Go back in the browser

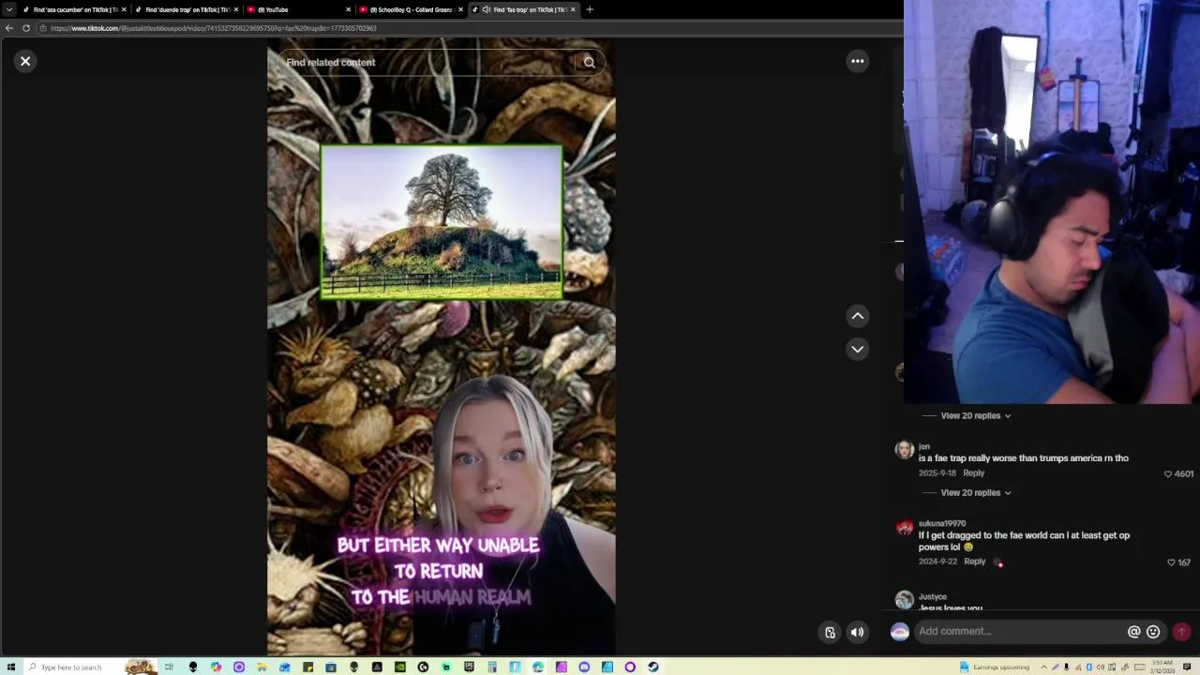(x=9, y=28)
